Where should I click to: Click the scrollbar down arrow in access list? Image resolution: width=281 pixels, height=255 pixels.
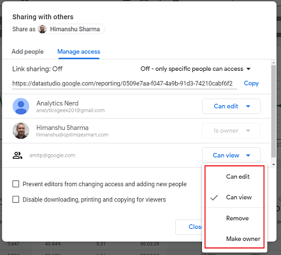273,164
